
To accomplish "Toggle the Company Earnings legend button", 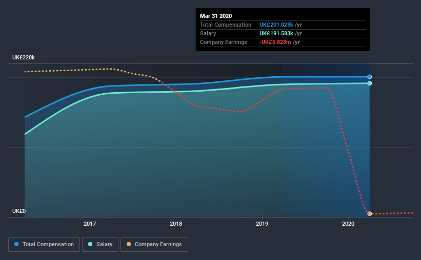I will (x=154, y=245).
